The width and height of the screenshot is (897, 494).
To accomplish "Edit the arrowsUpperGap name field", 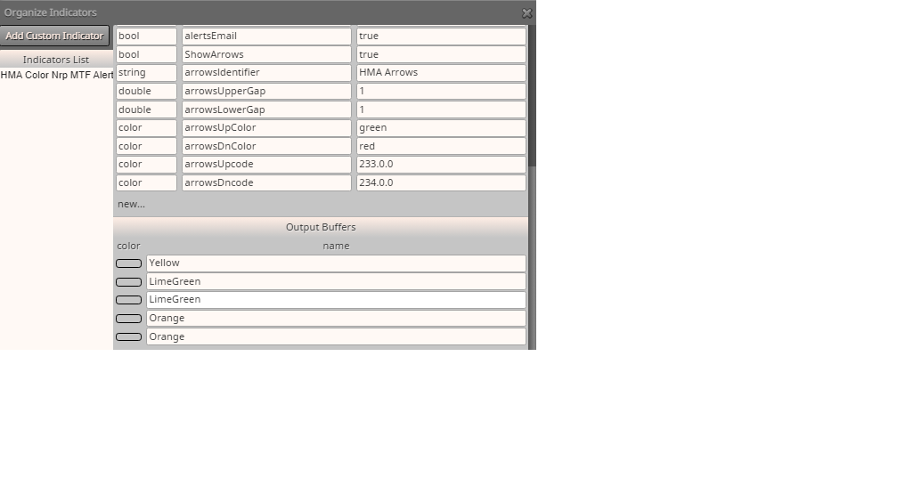I will 266,91.
